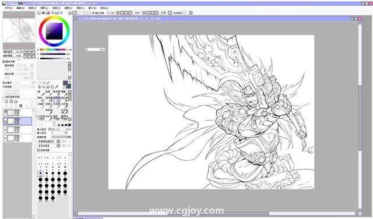Viewport: 373px width, 219px height.
Task: Select the zoom magnifier tool
Action: click(x=44, y=87)
